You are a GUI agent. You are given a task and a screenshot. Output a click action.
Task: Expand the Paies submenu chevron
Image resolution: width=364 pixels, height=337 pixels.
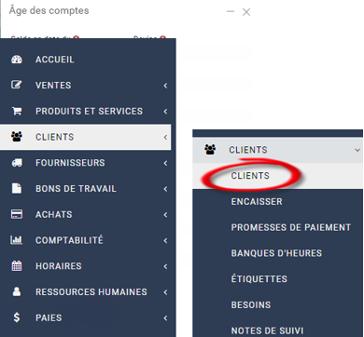pyautogui.click(x=165, y=317)
